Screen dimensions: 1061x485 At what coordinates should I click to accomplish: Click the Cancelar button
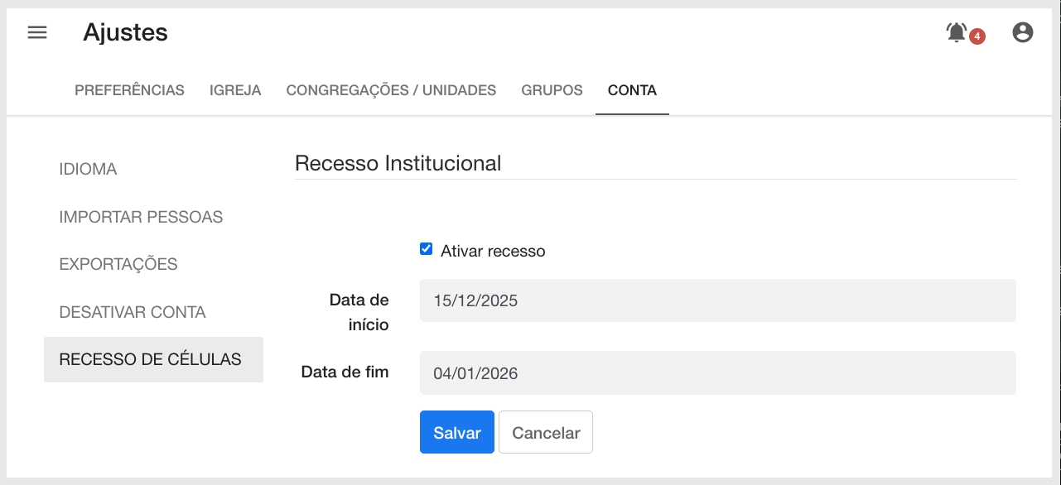point(546,432)
